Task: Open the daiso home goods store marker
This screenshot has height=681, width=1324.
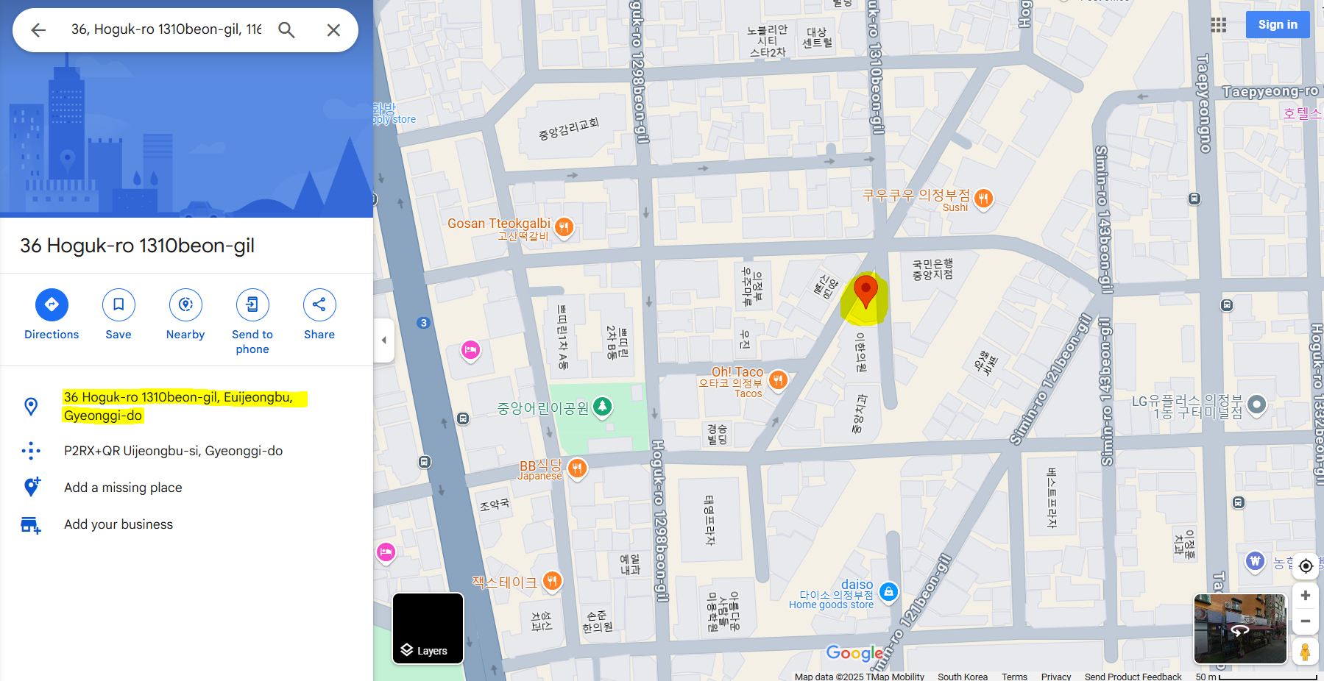Action: click(889, 592)
